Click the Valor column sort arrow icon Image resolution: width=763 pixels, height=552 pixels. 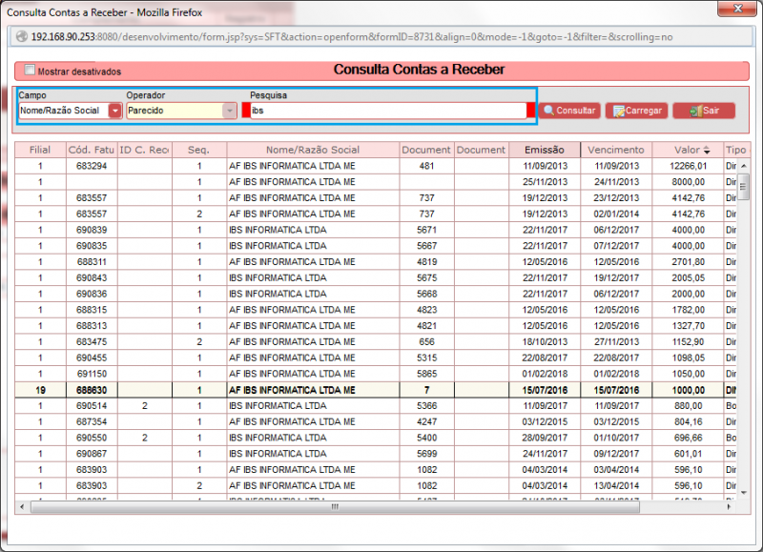point(707,151)
